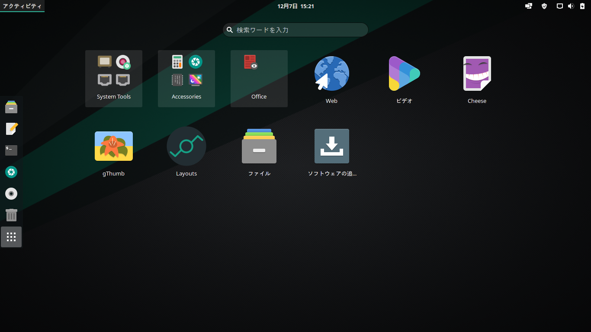Open the Cheese webcam app
The image size is (591, 332).
[477, 73]
